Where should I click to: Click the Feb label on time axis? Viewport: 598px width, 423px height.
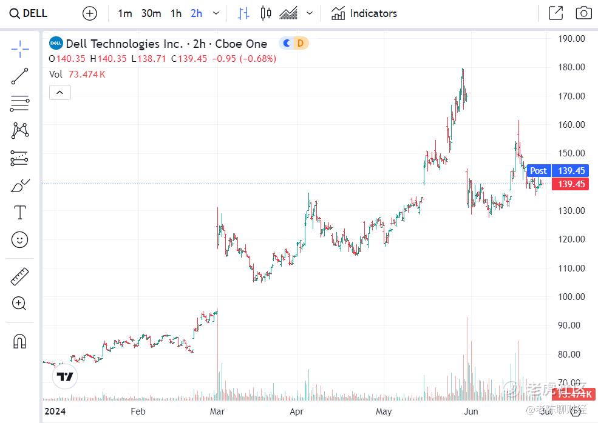pos(138,411)
